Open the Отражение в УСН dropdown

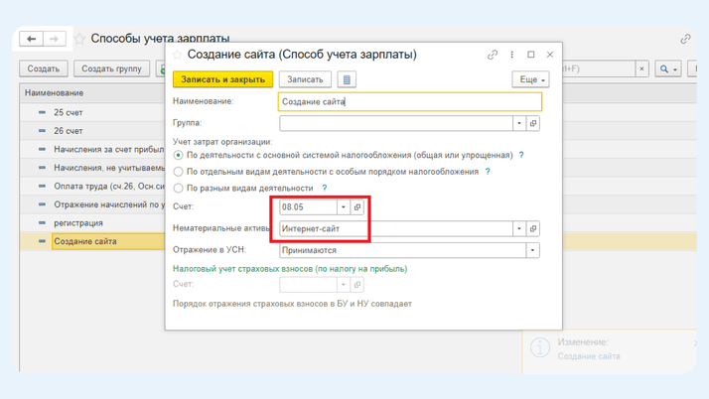[x=532, y=250]
